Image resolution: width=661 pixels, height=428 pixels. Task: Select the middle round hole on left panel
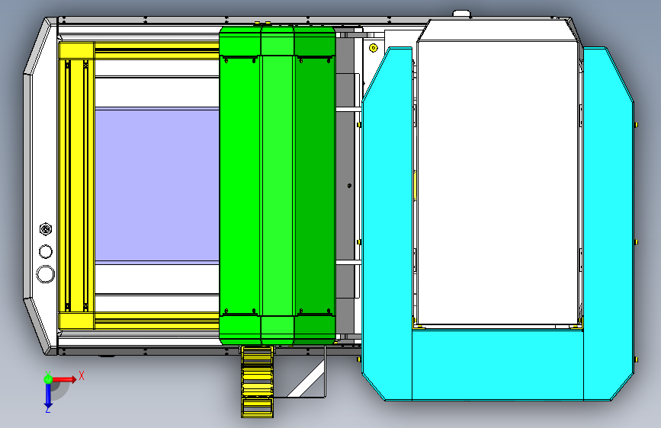46,251
